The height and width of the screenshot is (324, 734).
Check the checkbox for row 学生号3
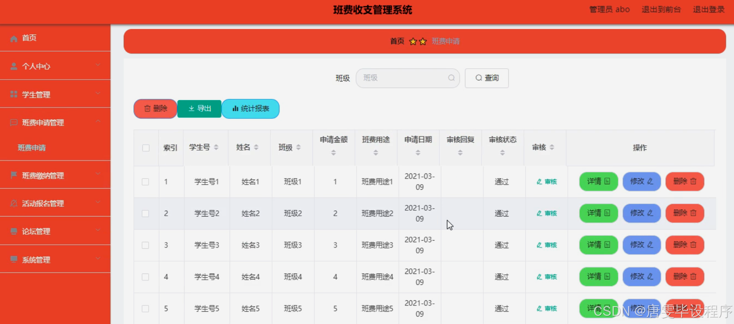146,245
